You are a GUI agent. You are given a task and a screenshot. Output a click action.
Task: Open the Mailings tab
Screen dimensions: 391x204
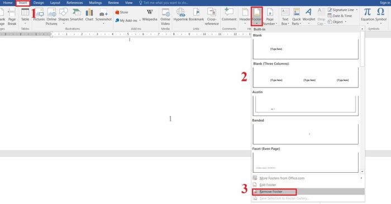96,3
